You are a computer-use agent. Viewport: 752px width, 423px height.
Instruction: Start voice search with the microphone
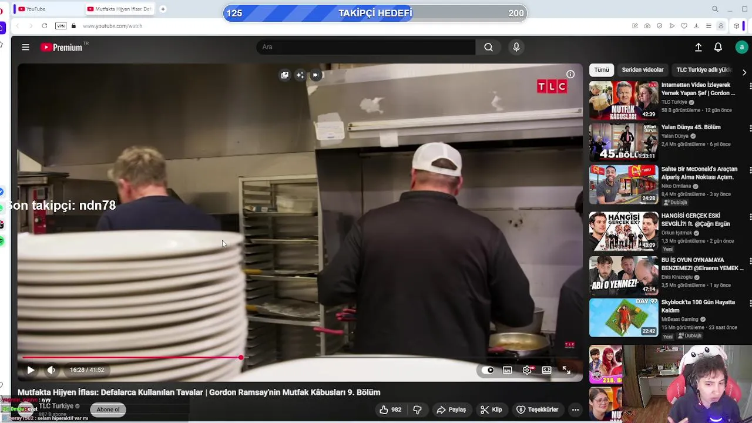516,47
